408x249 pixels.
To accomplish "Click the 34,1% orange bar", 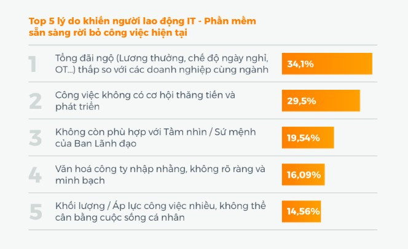I will click(327, 64).
